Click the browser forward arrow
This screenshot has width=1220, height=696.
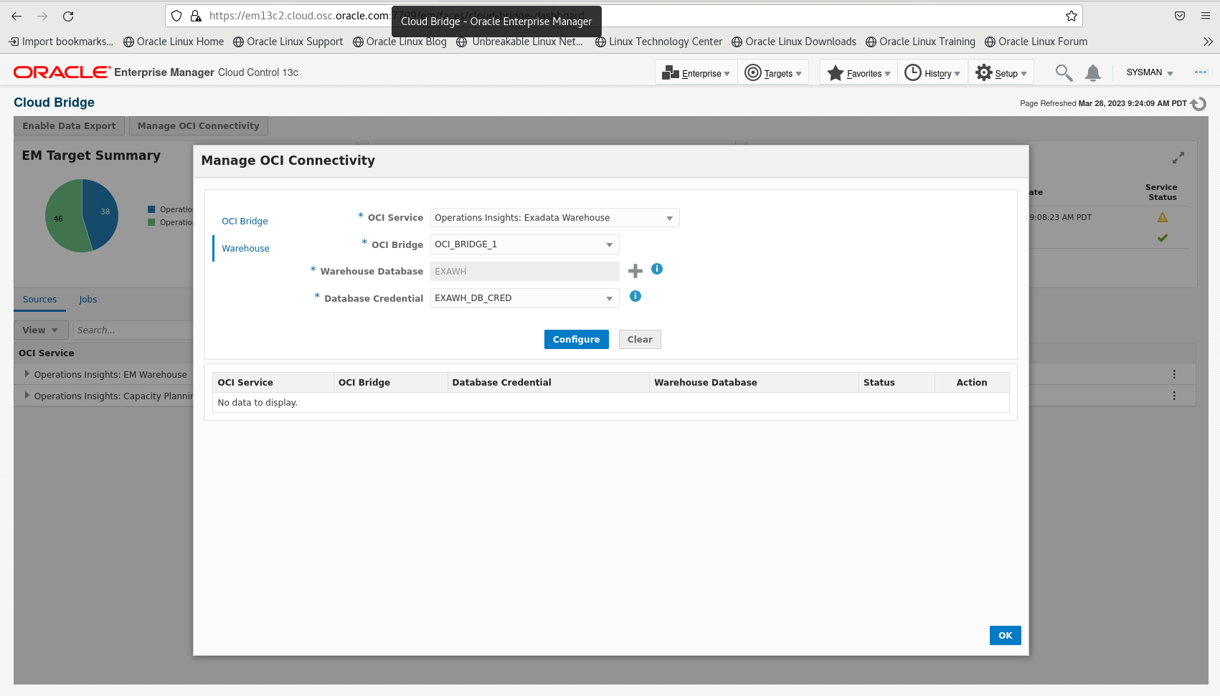point(42,16)
